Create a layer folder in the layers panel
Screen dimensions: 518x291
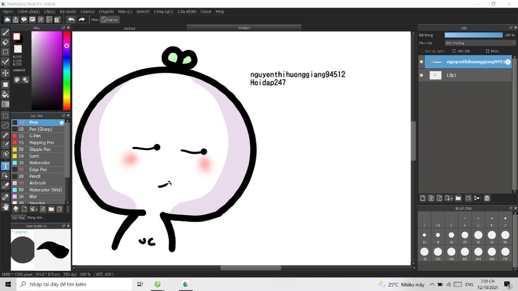coord(458,198)
